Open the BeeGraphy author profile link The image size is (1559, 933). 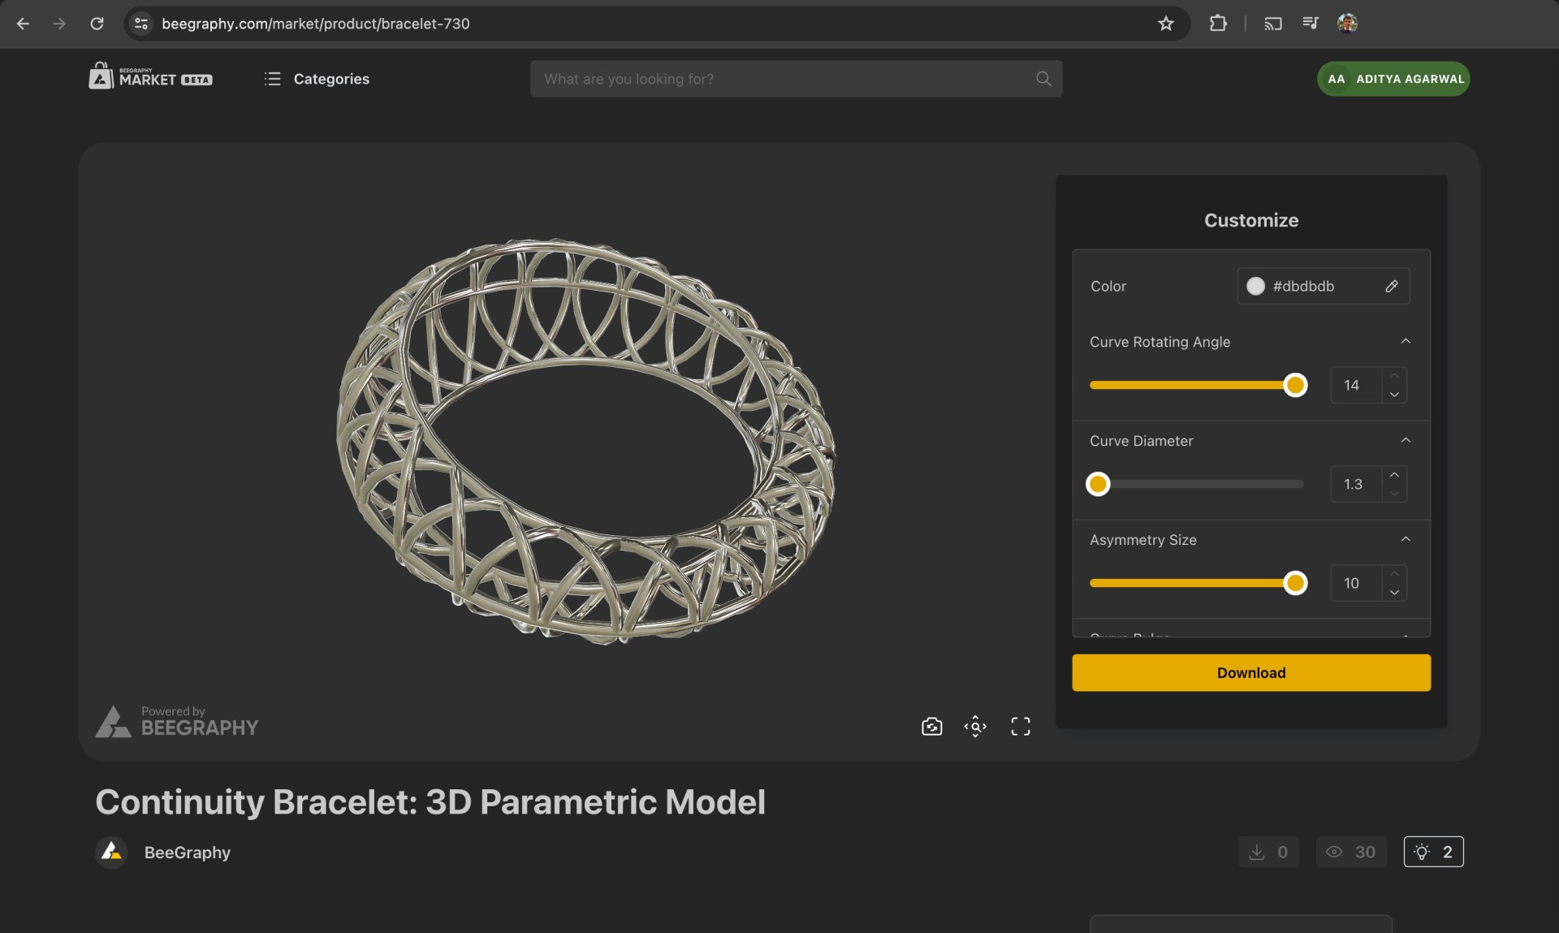click(188, 853)
